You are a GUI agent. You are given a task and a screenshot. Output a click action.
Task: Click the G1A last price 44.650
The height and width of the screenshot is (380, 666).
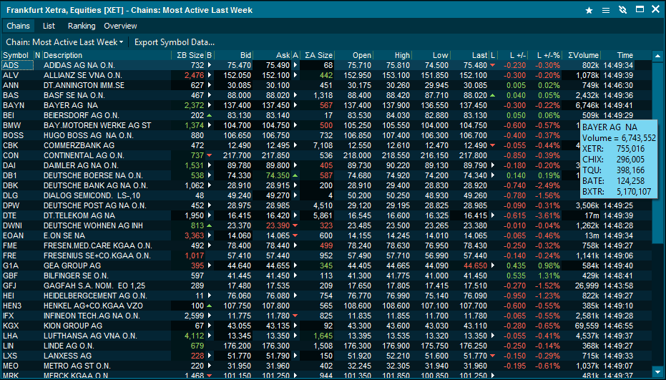475,265
